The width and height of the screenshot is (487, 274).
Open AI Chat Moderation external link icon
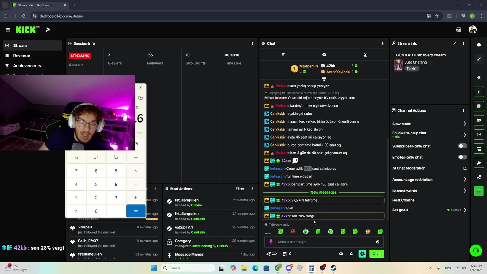[465, 168]
